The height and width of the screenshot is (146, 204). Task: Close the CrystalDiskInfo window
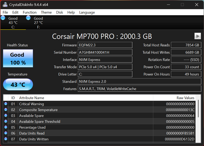click(x=196, y=4)
